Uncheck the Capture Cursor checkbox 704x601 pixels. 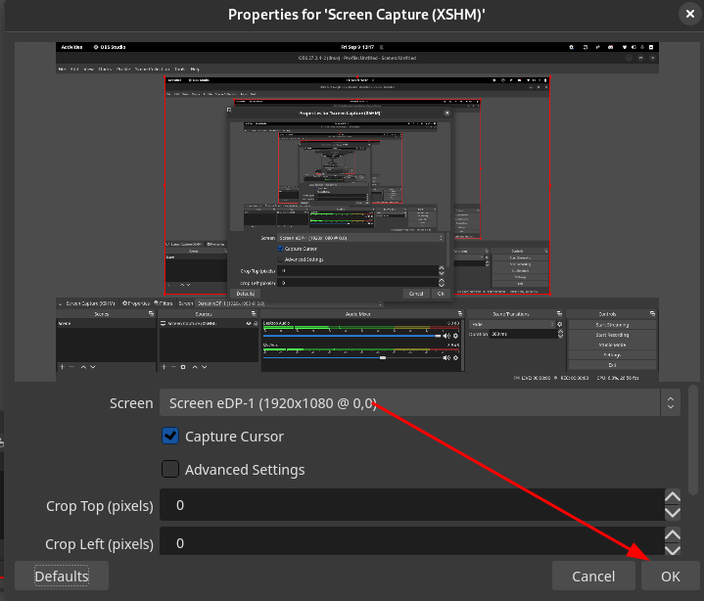(170, 436)
